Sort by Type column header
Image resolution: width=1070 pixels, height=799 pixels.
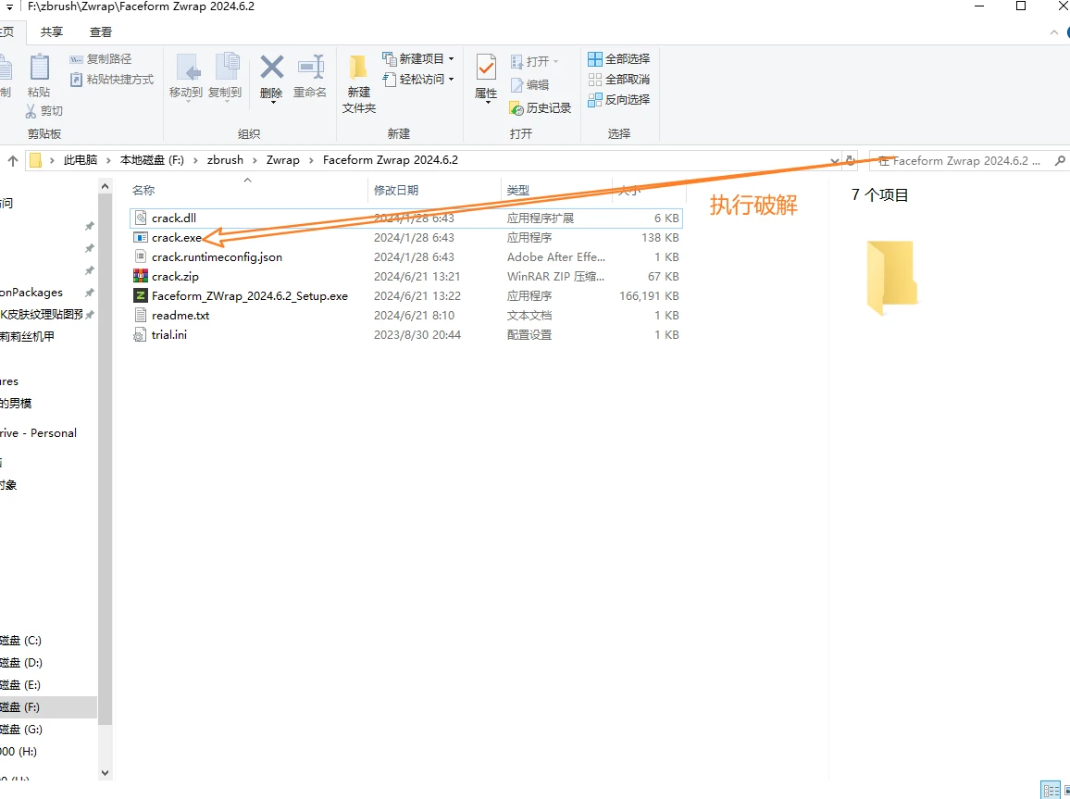518,191
